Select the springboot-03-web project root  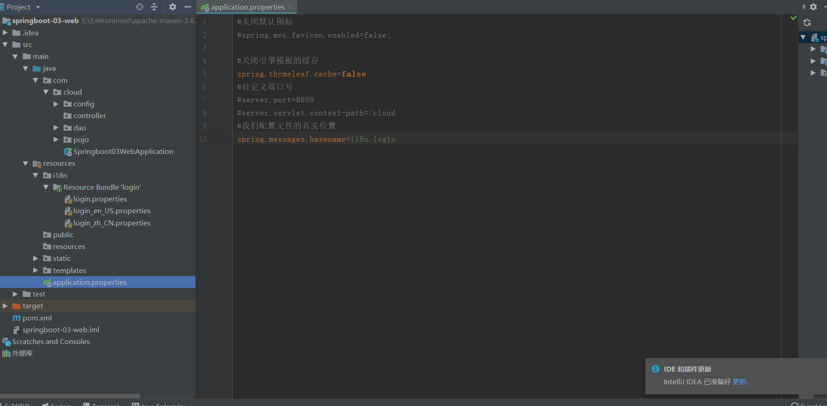click(45, 20)
